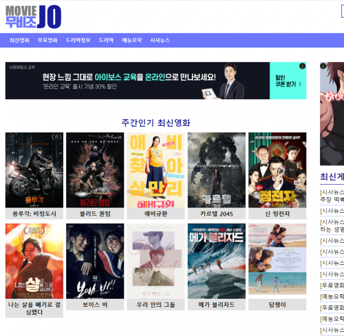This screenshot has height=336, width=344.
Task: Click the info icon on sidebar ad
Action: [x=323, y=66]
